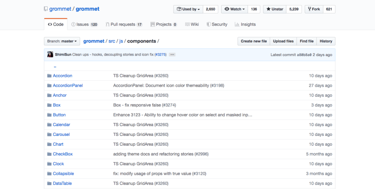Click the Accordion folder icon
The width and height of the screenshot is (375, 189).
coord(49,76)
